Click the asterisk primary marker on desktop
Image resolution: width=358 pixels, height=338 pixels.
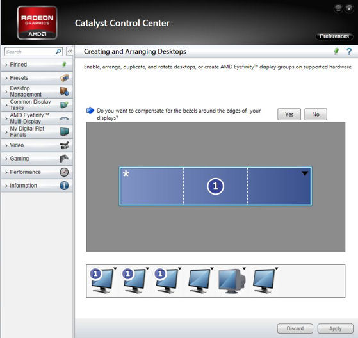point(126,173)
